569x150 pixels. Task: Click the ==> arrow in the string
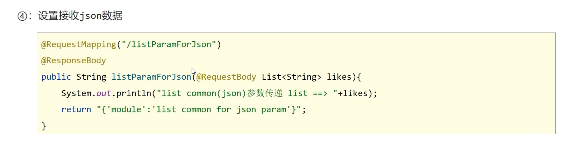(320, 93)
